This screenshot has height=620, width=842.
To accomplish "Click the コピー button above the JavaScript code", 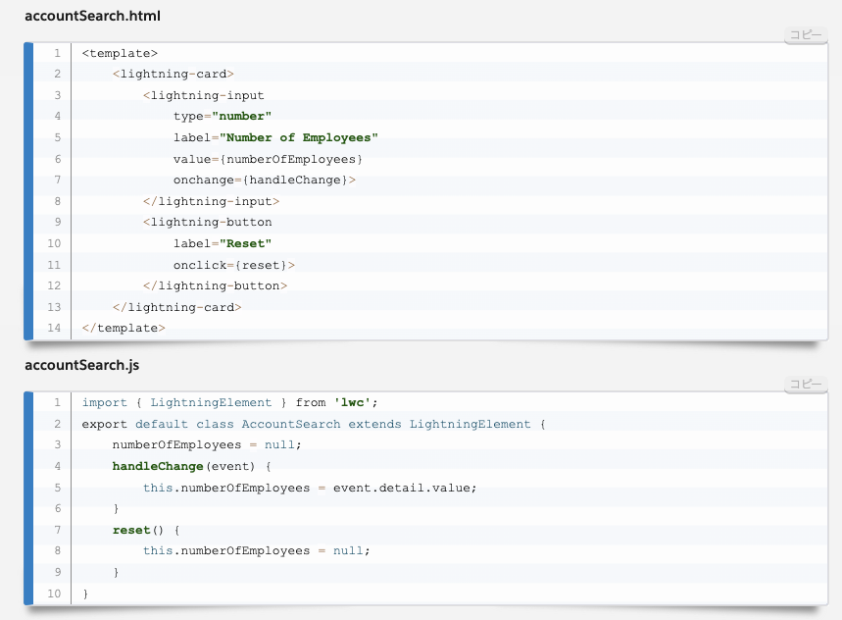I will tap(808, 382).
